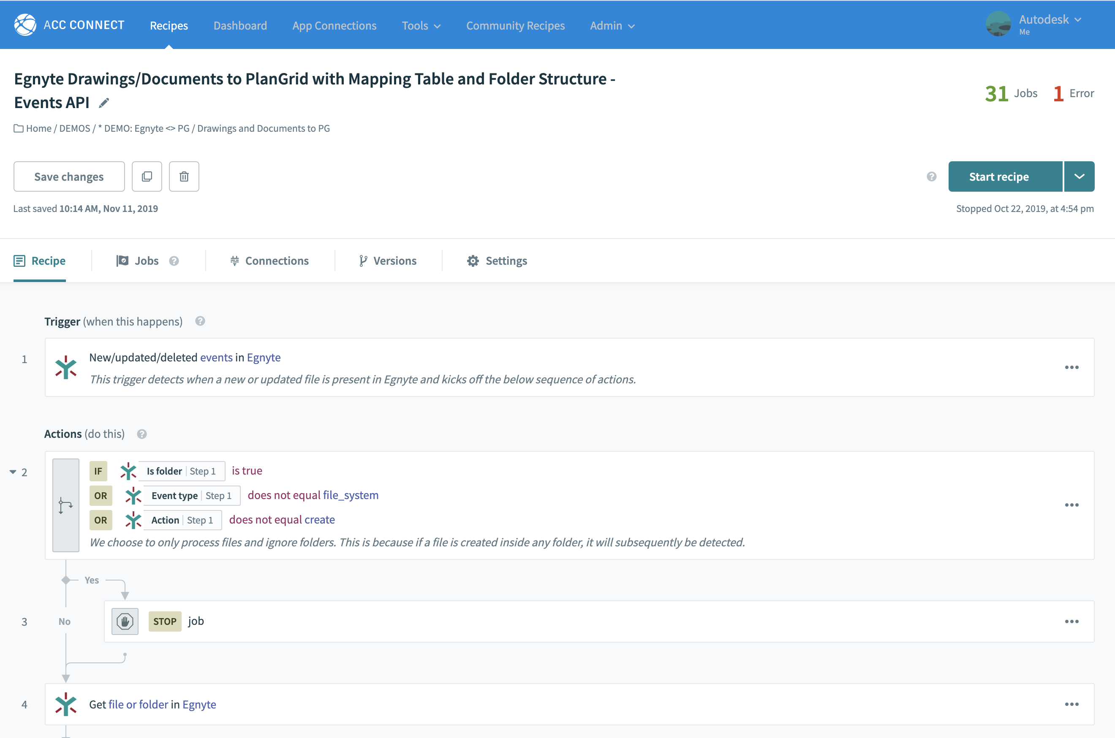Click the ACC Connect logo

pos(25,25)
